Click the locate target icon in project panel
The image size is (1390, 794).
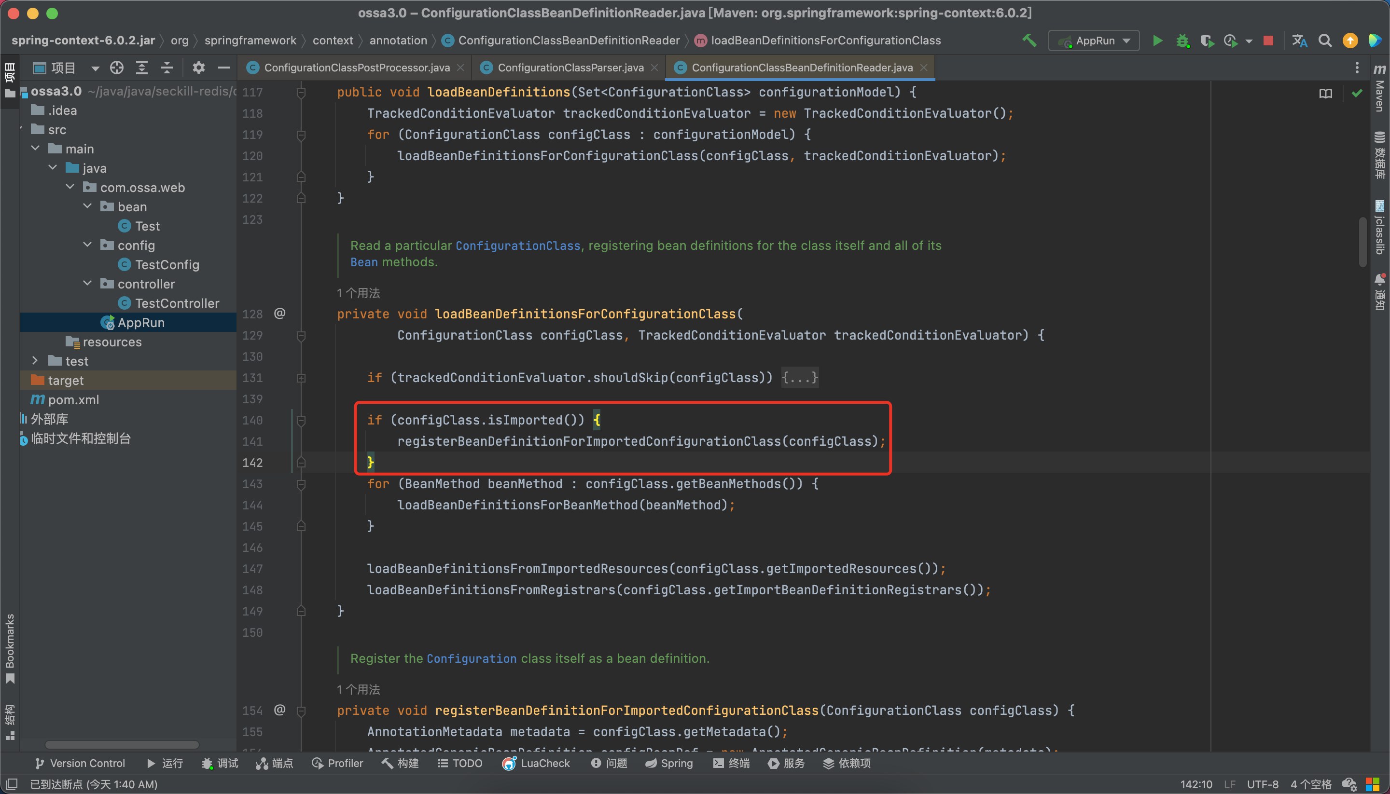pyautogui.click(x=117, y=68)
